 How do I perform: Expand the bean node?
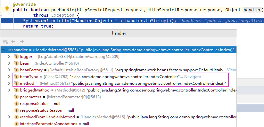[x=9, y=63]
